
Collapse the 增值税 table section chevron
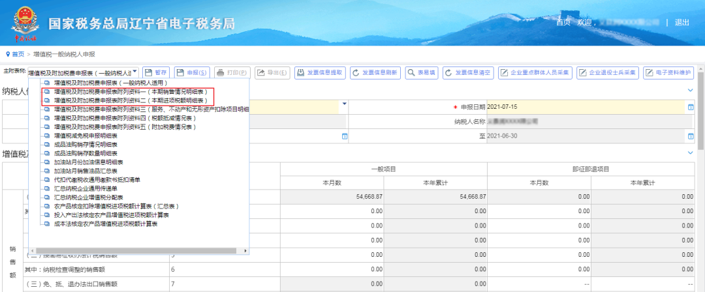[x=691, y=153]
